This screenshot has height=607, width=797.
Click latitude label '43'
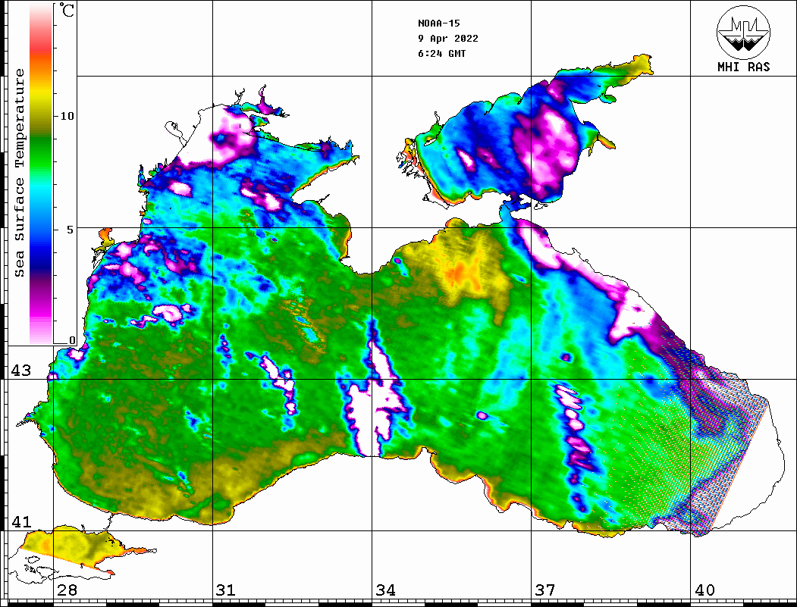click(21, 371)
